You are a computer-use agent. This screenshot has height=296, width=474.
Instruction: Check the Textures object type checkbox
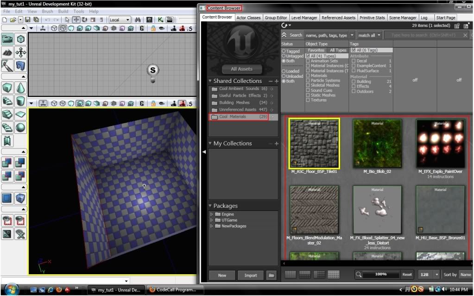coord(308,100)
